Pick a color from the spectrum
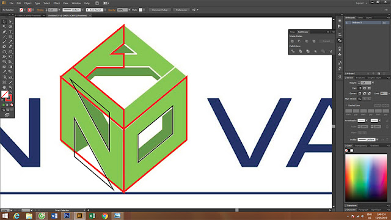The image size is (391, 220). click(366, 178)
